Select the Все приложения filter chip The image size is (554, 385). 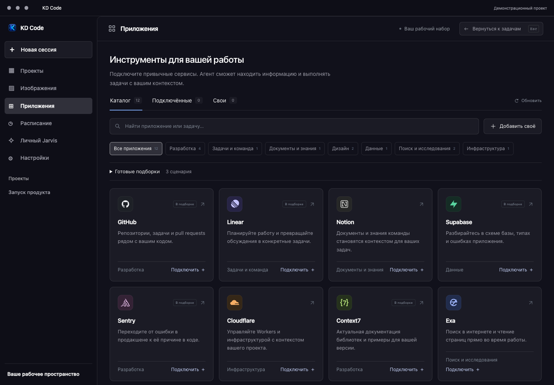pyautogui.click(x=136, y=149)
